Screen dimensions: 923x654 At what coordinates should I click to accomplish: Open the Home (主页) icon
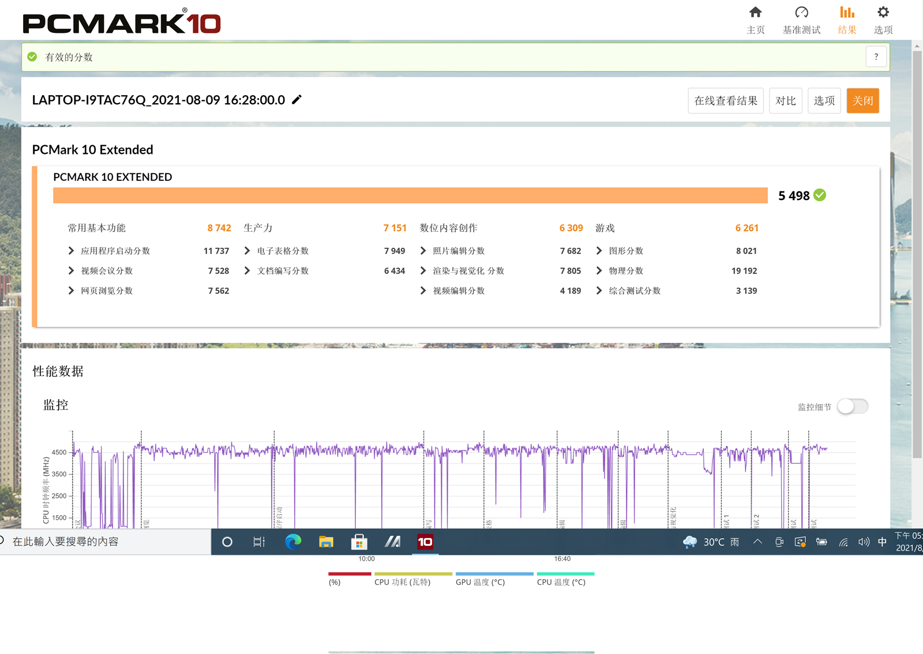(755, 13)
